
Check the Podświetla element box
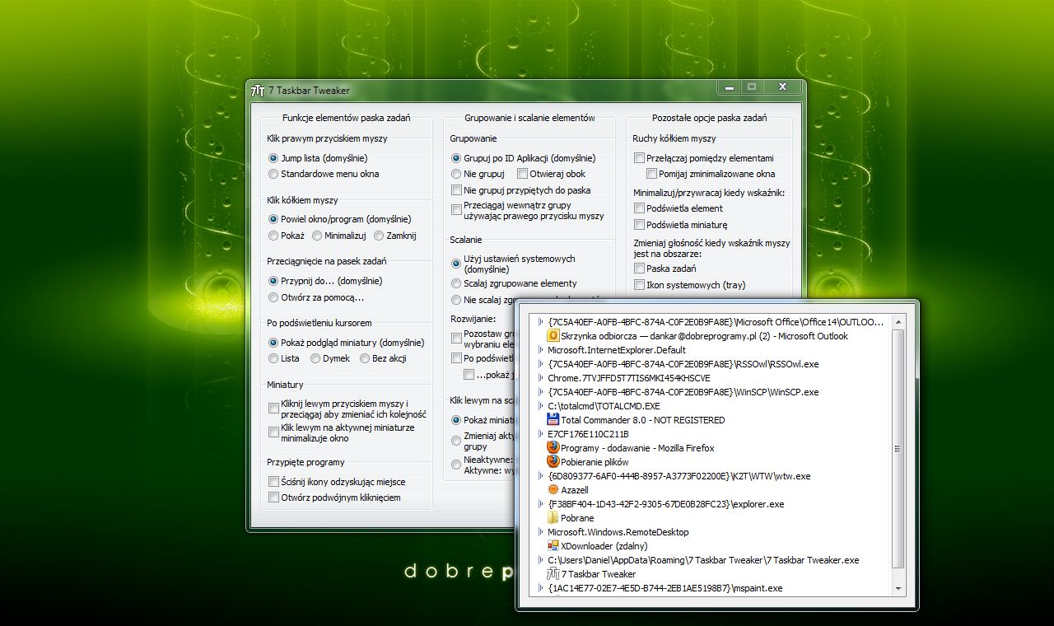(x=639, y=208)
